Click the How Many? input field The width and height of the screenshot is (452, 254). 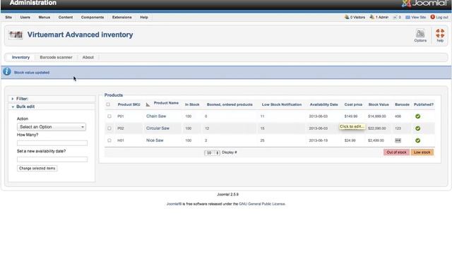click(52, 143)
